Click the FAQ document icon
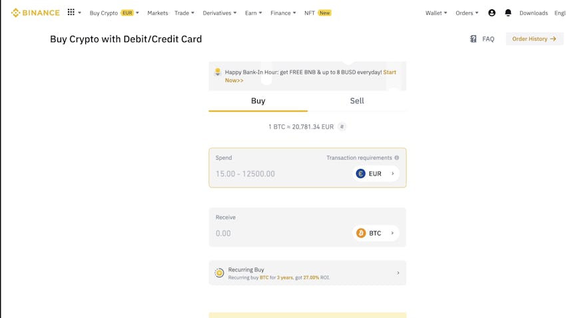Viewport: 566px width, 318px height. click(x=473, y=39)
